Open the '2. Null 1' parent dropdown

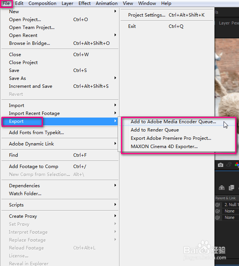[231, 205]
